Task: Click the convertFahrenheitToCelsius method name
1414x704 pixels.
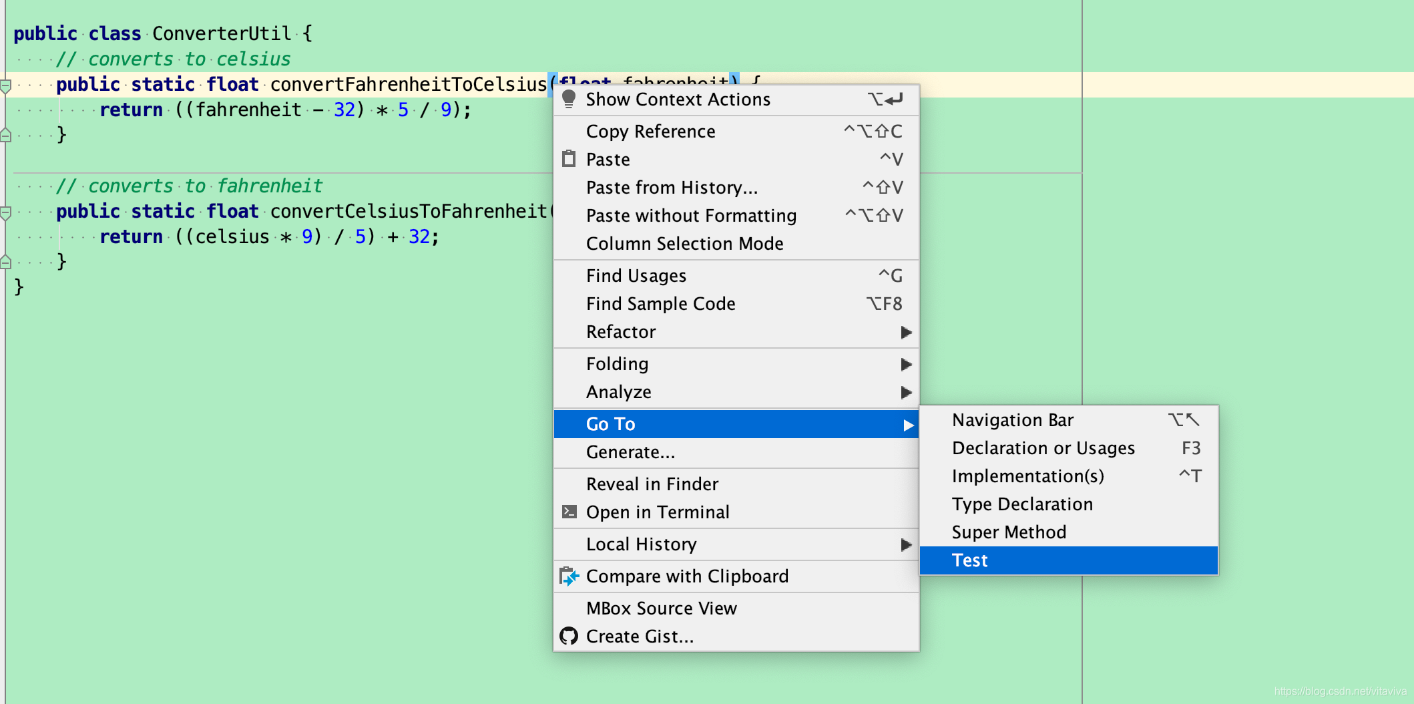Action: point(409,84)
